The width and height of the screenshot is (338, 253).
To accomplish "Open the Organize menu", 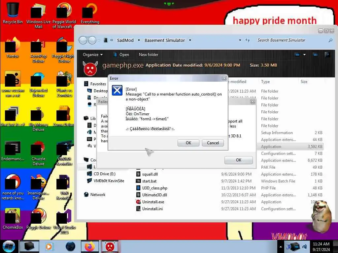I will [x=93, y=55].
